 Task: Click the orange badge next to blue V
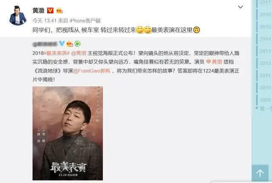70,44
